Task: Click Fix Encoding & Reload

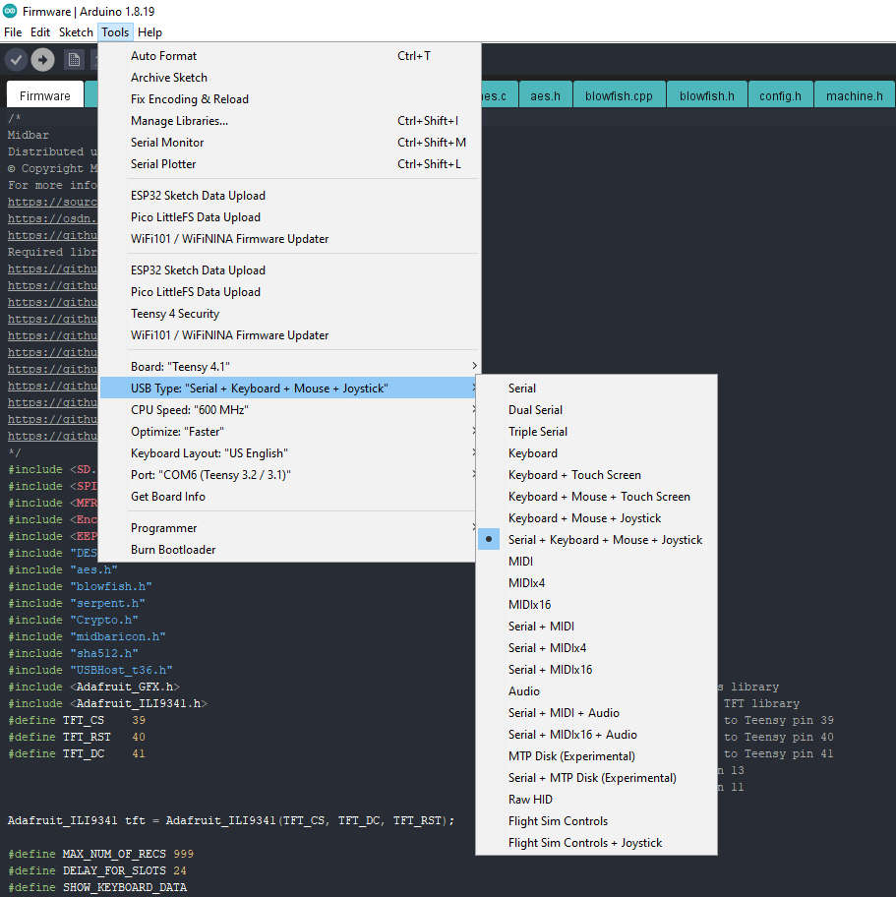Action: tap(289, 99)
